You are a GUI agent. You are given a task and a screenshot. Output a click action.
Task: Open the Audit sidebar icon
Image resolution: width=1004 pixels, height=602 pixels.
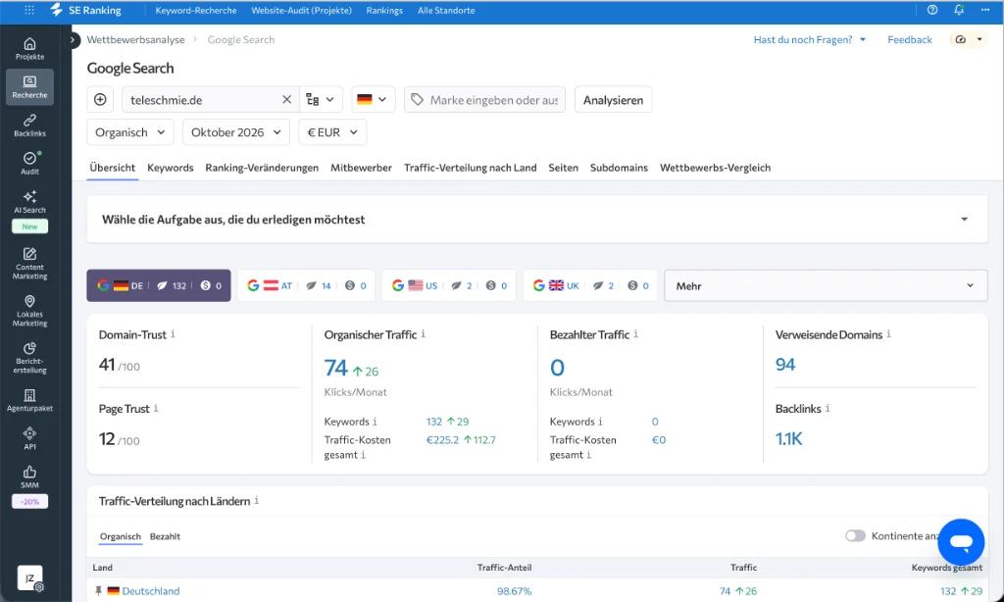pos(29,164)
